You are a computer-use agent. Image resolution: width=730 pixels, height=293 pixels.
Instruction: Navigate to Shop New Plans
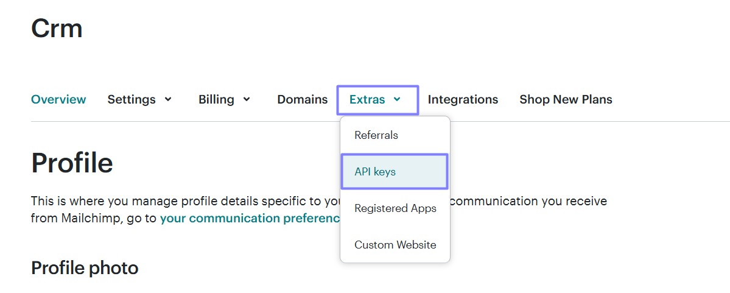(566, 99)
